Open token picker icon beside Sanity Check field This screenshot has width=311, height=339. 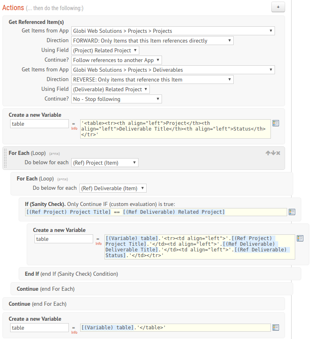point(292,212)
